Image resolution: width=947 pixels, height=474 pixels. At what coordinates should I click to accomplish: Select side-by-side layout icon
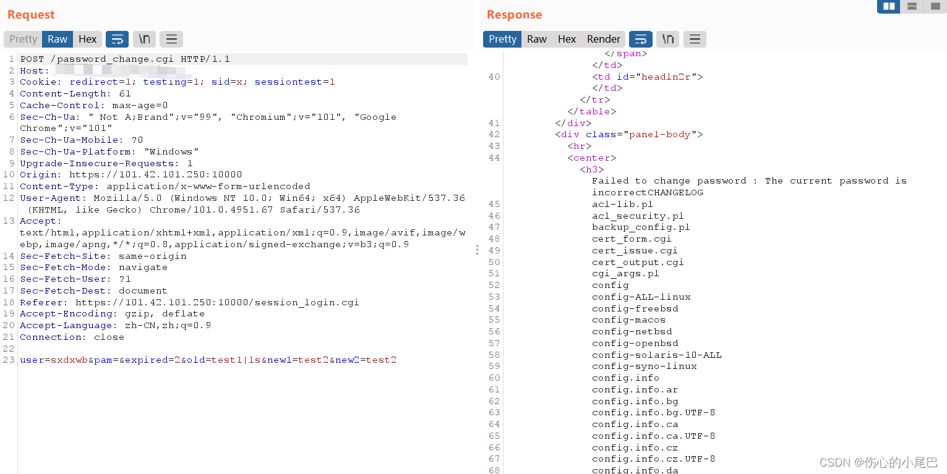tap(889, 6)
